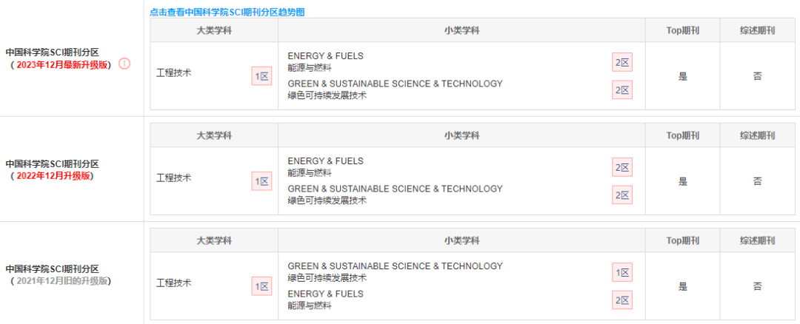The image size is (800, 324).
Task: Click 大类学科 header in 2023 table
Action: [x=214, y=30]
